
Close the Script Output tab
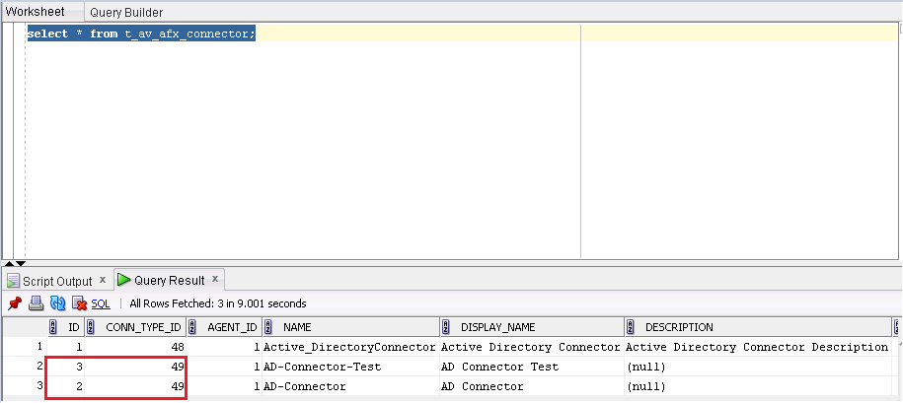(102, 281)
